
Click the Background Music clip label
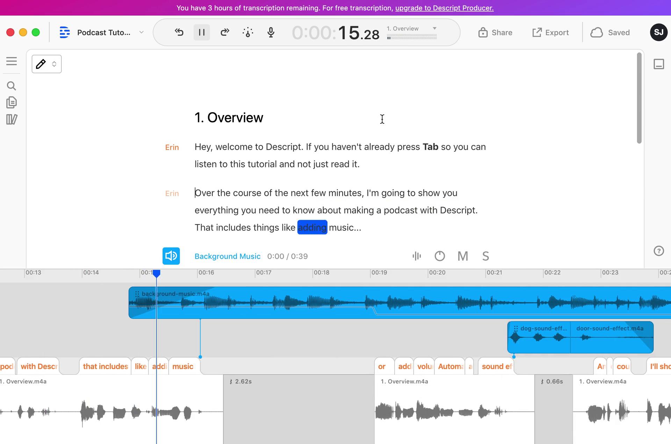click(x=228, y=256)
